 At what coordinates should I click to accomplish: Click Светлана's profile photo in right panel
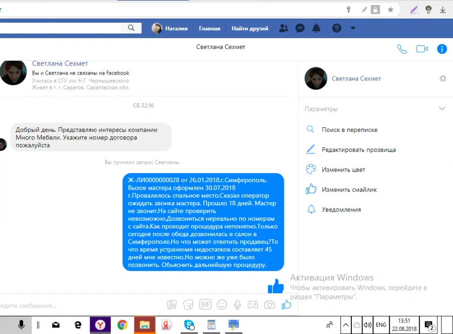click(x=316, y=78)
